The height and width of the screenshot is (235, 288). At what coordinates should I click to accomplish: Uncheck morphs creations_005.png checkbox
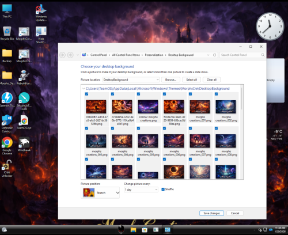click(138, 128)
